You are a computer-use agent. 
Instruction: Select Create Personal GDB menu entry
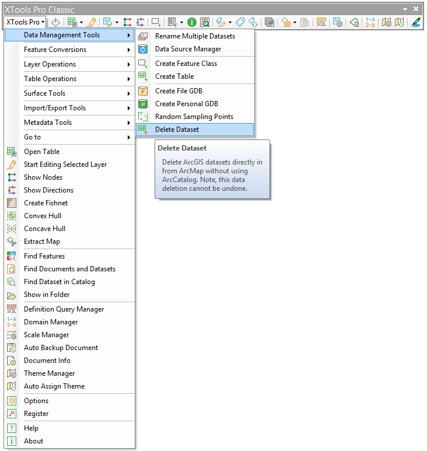(x=195, y=104)
